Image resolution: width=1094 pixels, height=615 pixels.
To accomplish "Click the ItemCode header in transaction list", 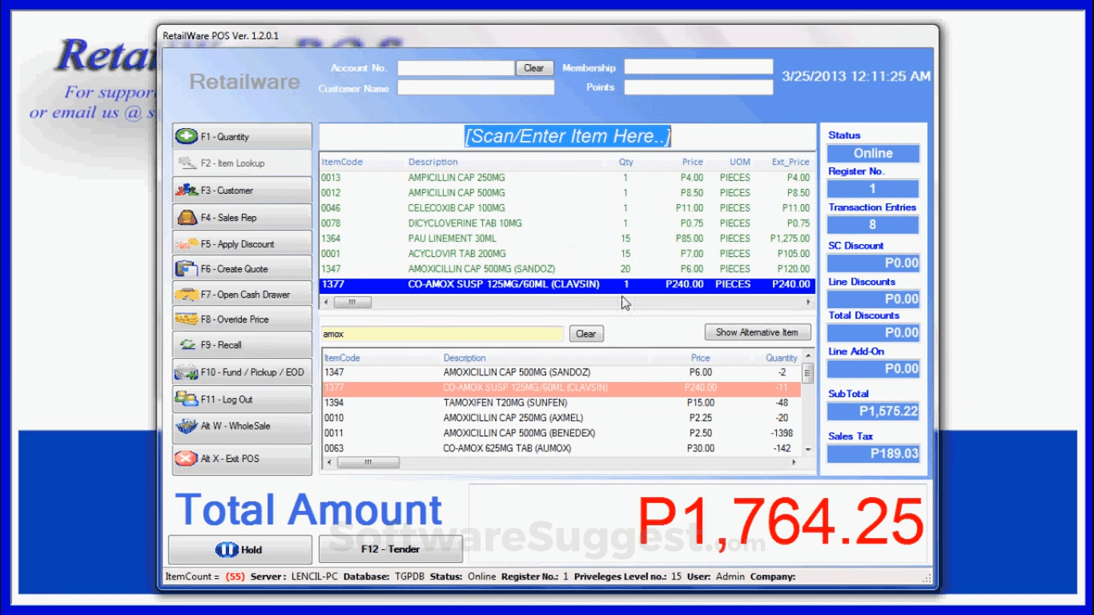I will 342,162.
